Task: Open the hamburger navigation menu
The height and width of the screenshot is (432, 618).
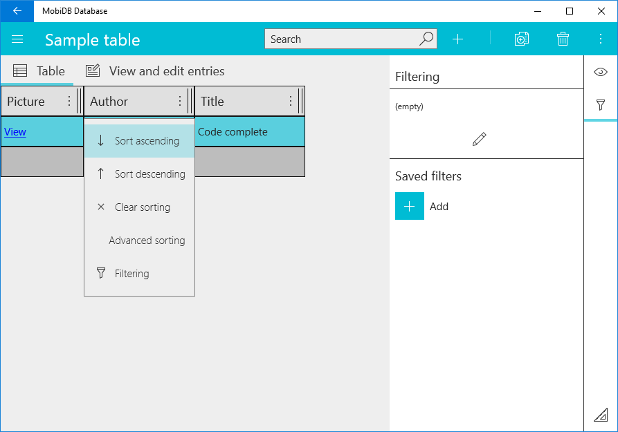Action: [17, 39]
